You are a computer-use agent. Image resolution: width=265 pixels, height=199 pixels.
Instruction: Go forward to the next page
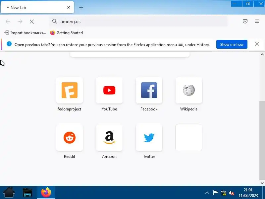[x=20, y=22]
